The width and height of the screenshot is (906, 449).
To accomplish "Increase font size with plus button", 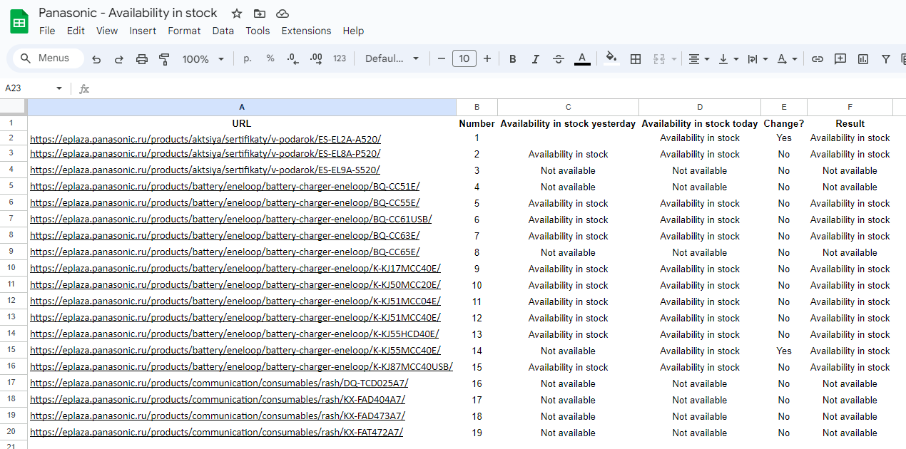I will pyautogui.click(x=487, y=58).
